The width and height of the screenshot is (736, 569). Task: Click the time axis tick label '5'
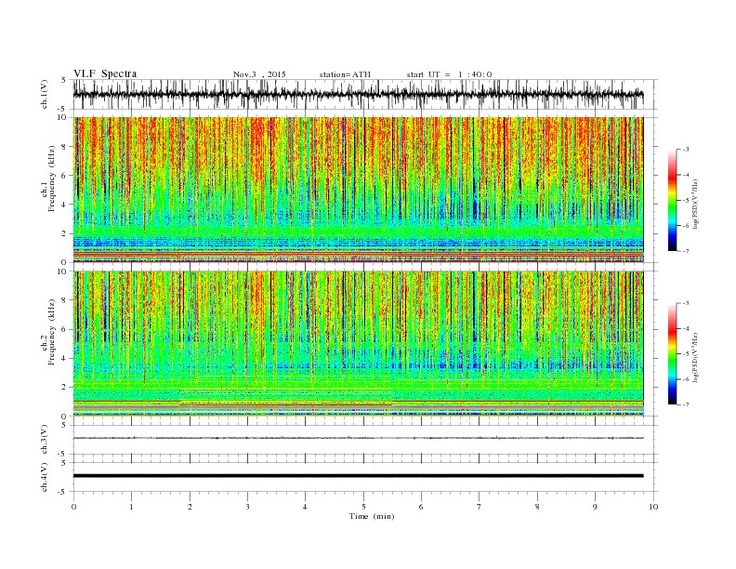pyautogui.click(x=363, y=507)
